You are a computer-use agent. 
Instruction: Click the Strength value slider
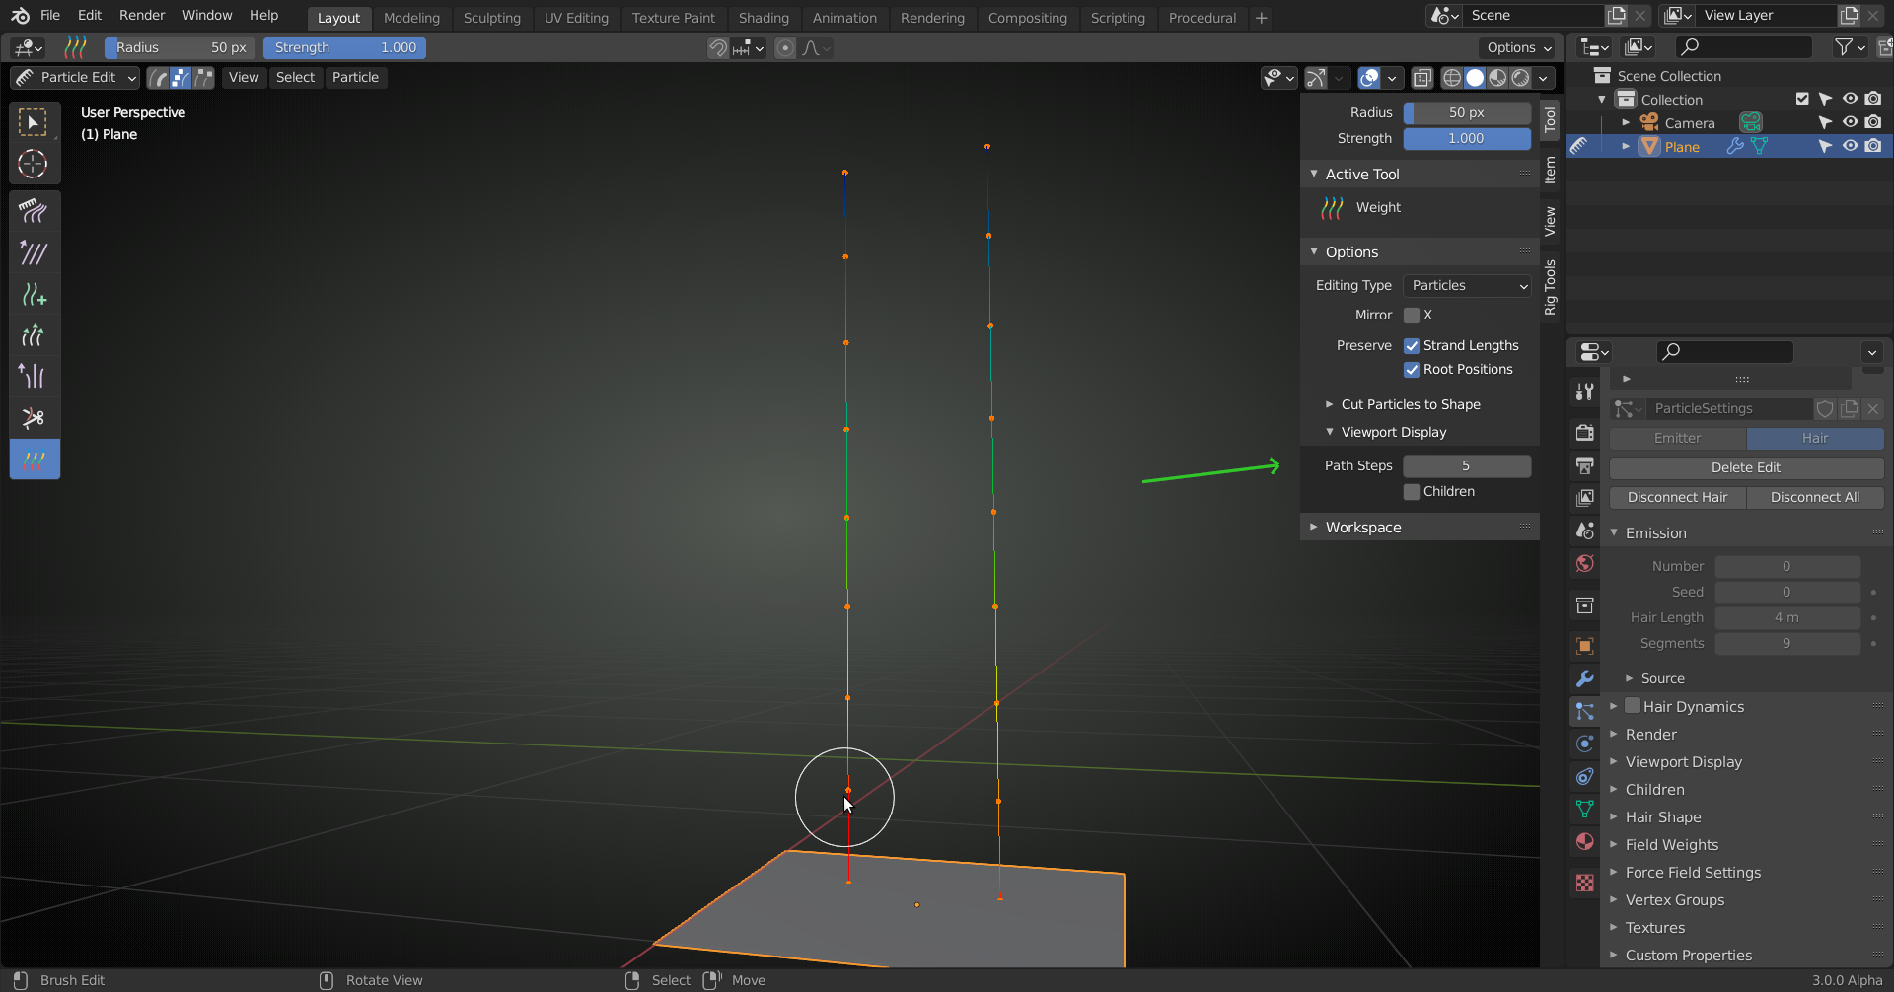click(344, 47)
